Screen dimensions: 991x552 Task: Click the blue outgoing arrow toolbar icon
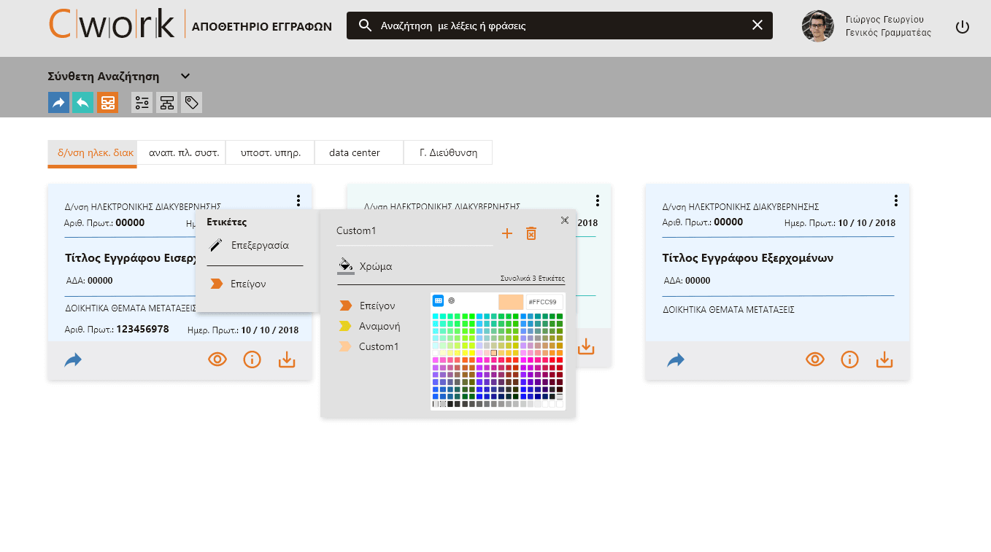point(58,103)
